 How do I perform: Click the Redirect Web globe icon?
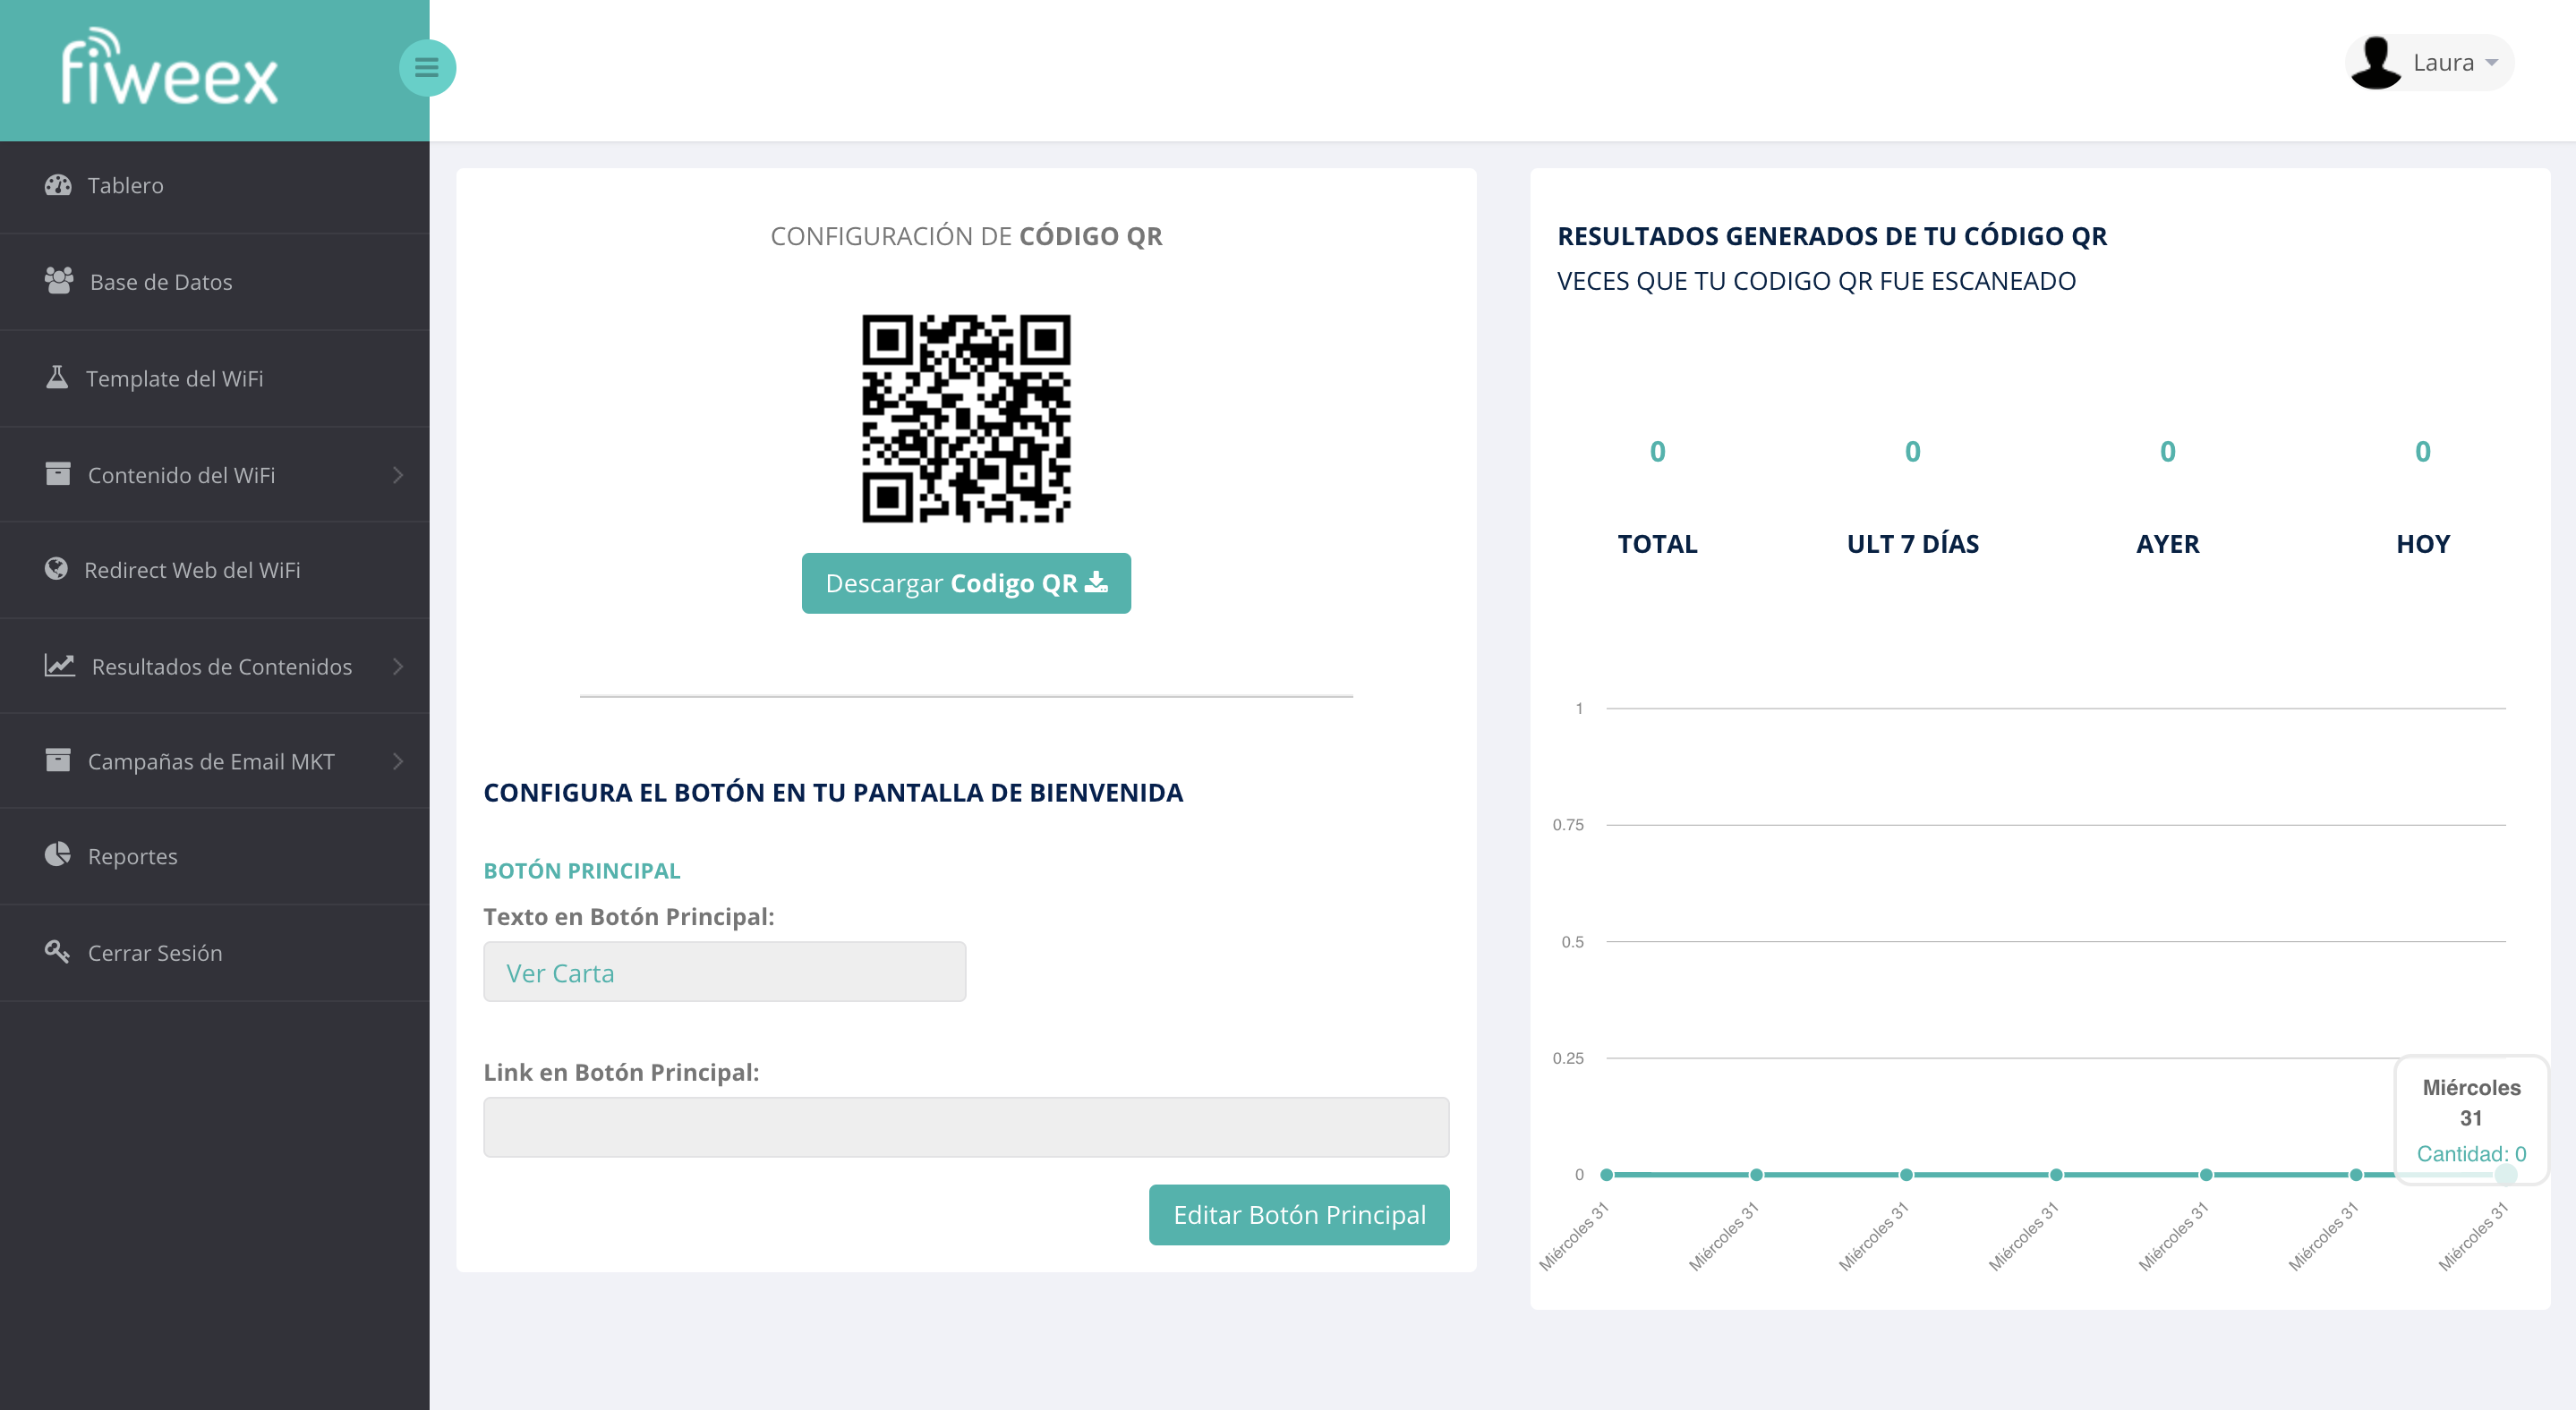pos(57,569)
